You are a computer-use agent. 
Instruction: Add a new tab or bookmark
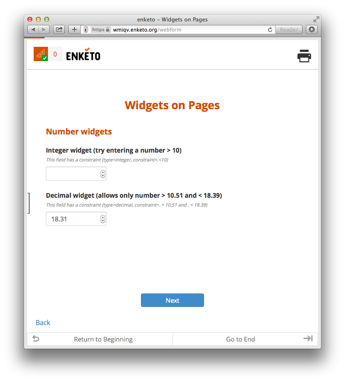pos(74,30)
